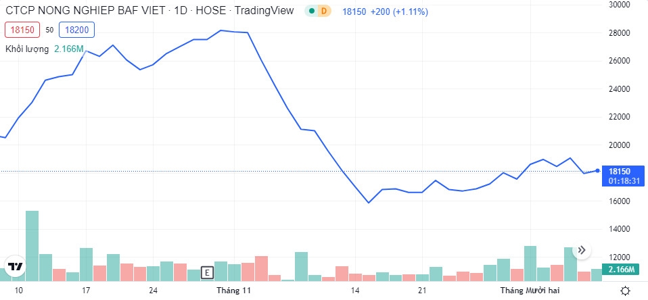Image resolution: width=648 pixels, height=300 pixels.
Task: Click the 28000 price scale label
Action: pos(620,32)
